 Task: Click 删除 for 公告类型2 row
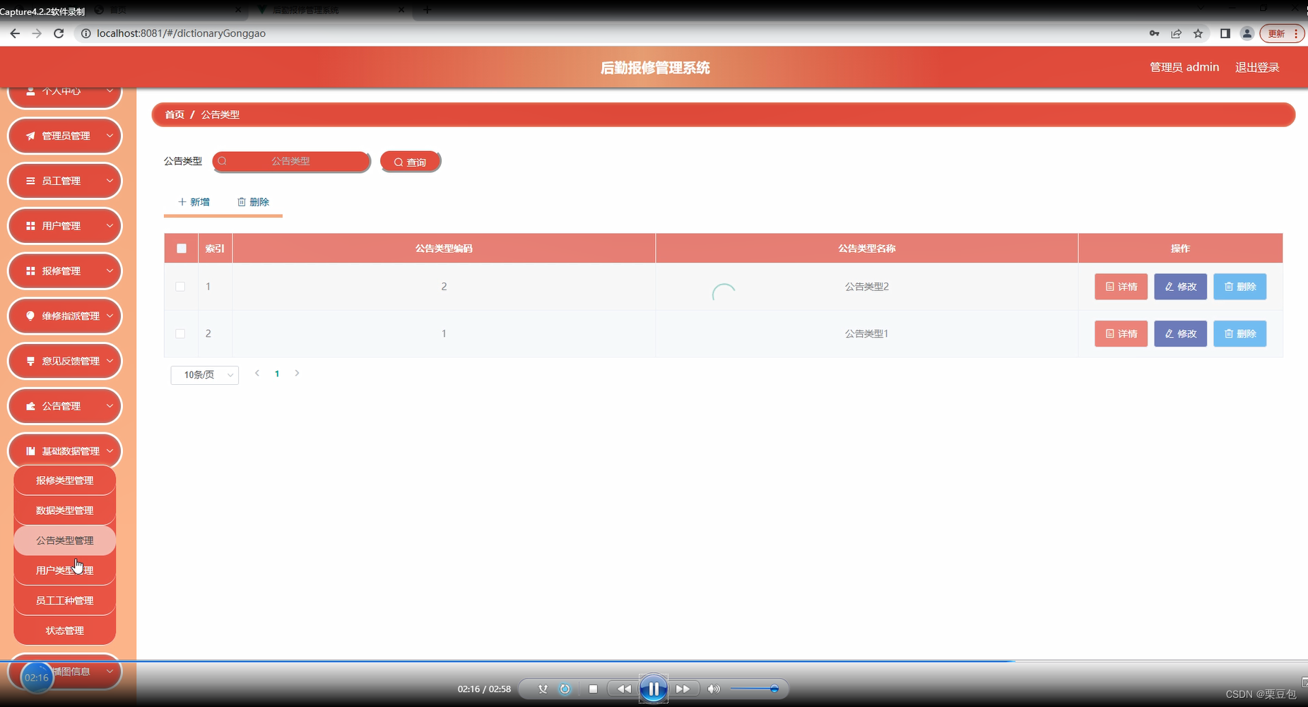[x=1240, y=287]
